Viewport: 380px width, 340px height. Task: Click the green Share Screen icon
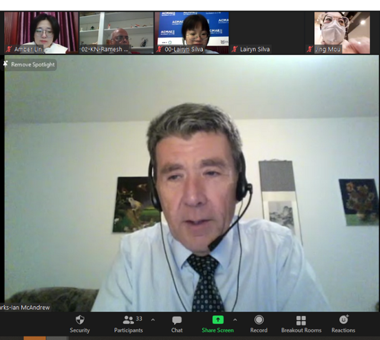217,320
